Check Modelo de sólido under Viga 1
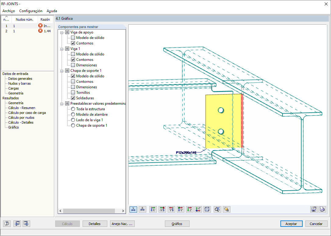The image size is (331, 236). coord(73,54)
